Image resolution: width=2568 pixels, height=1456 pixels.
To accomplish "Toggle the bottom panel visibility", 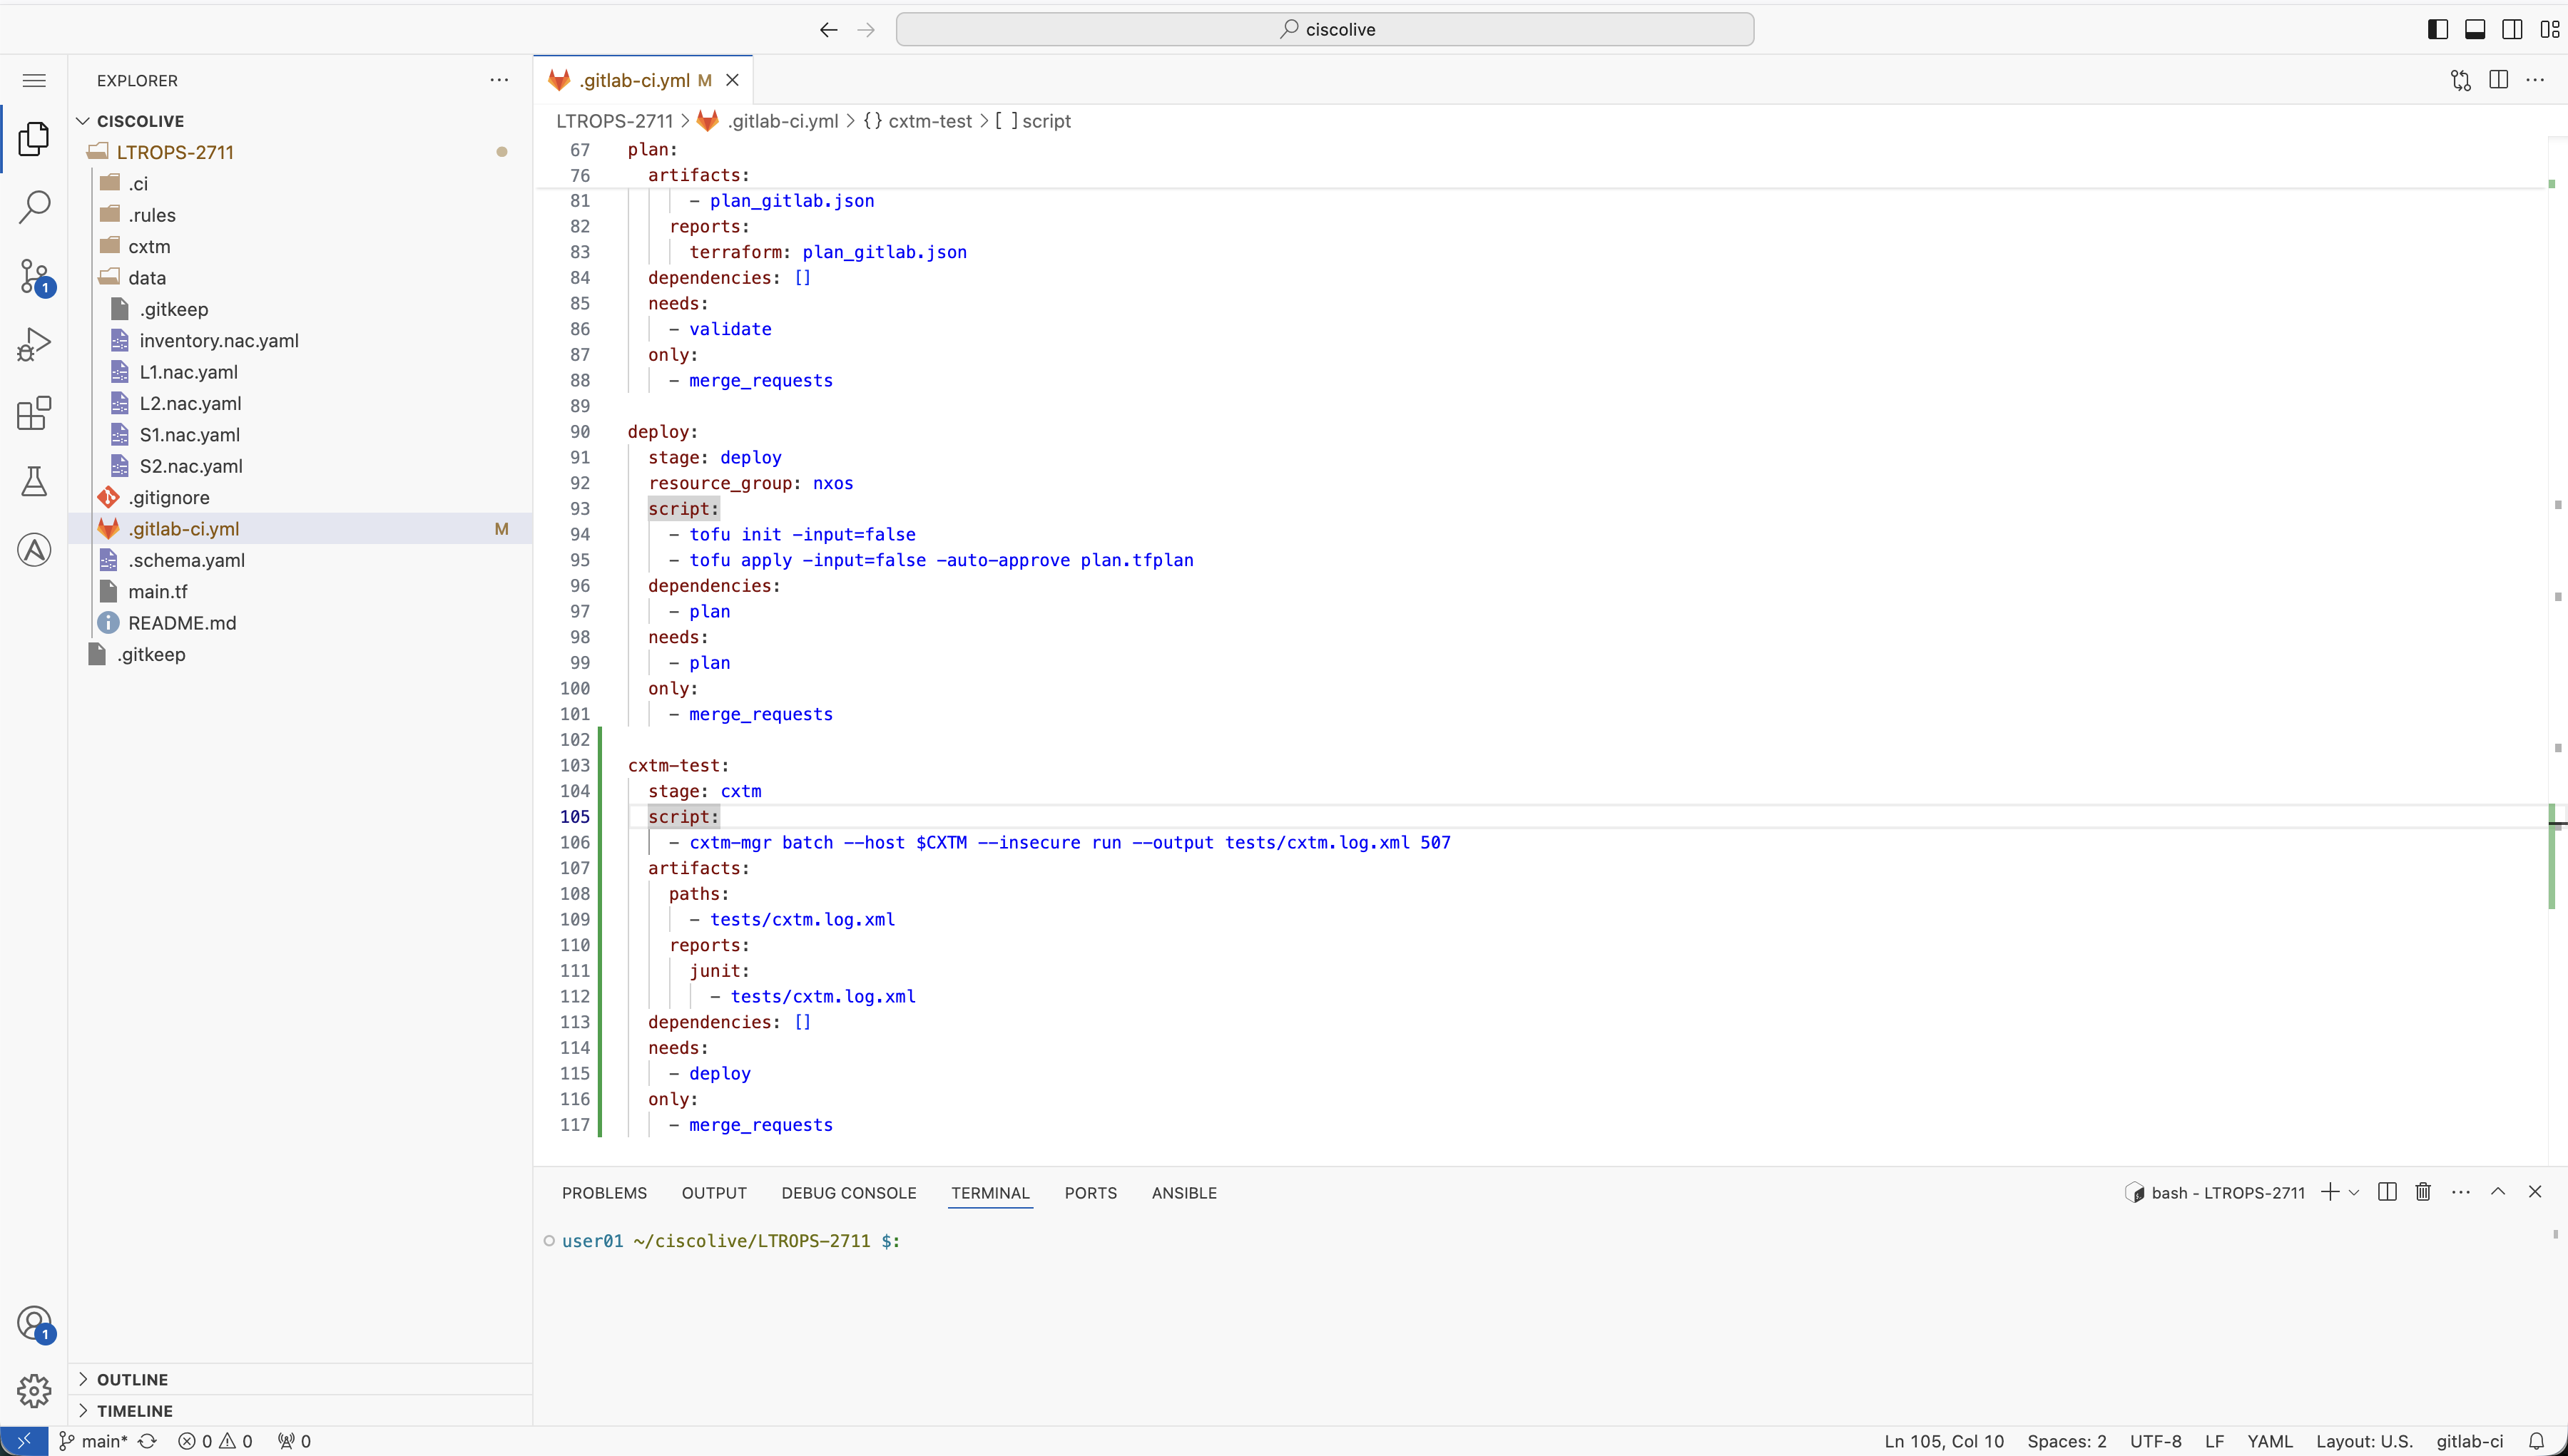I will tap(2475, 29).
